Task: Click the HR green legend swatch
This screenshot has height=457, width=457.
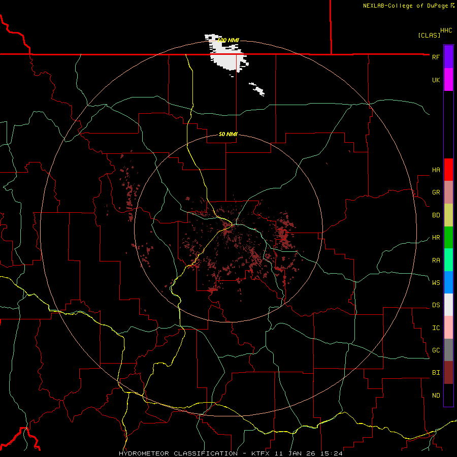Action: 448,238
